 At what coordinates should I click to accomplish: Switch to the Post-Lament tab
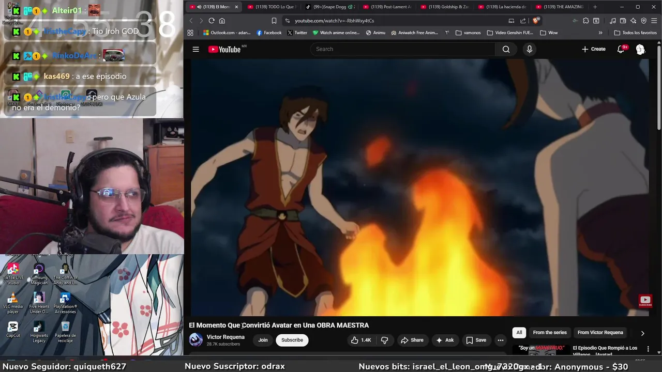click(388, 7)
